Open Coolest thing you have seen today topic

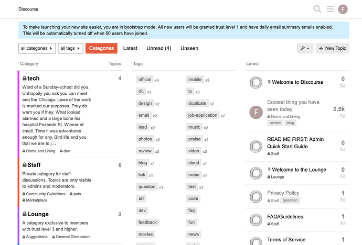tap(293, 106)
